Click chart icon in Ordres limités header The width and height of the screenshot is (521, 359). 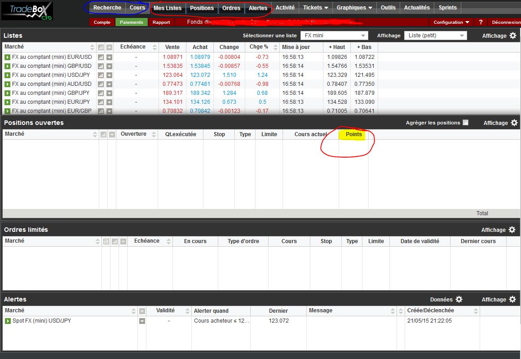pyautogui.click(x=115, y=241)
